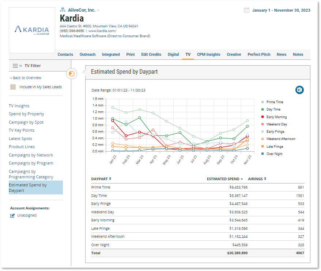Click the company hierarchy icon beside AliveCor
The height and width of the screenshot is (271, 321).
pos(63,10)
